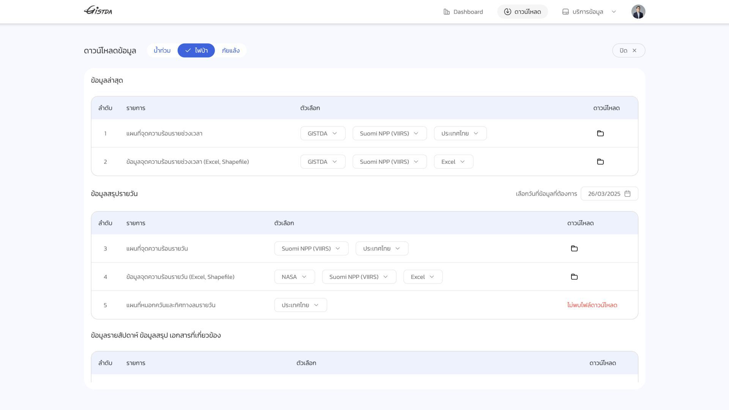
Task: Open download folder for row 3
Action: coord(574,249)
